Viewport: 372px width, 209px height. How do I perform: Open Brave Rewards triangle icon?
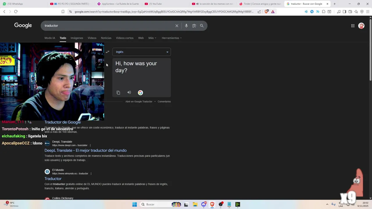273,12
